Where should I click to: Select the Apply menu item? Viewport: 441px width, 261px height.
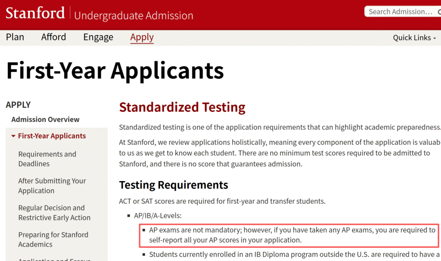[x=142, y=37]
